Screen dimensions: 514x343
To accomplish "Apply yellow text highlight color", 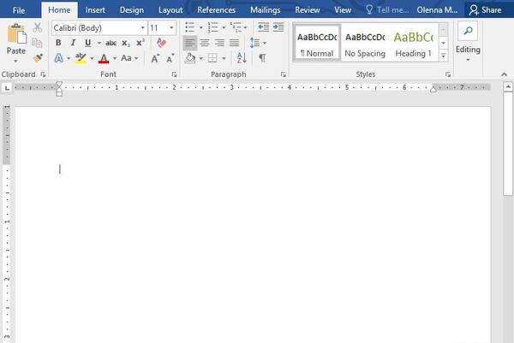I will click(x=81, y=58).
